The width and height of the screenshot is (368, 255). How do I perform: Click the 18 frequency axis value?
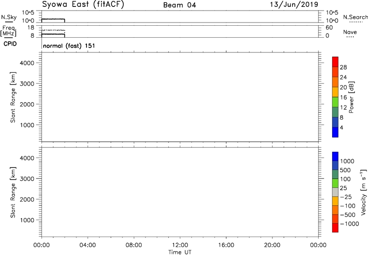[31, 28]
